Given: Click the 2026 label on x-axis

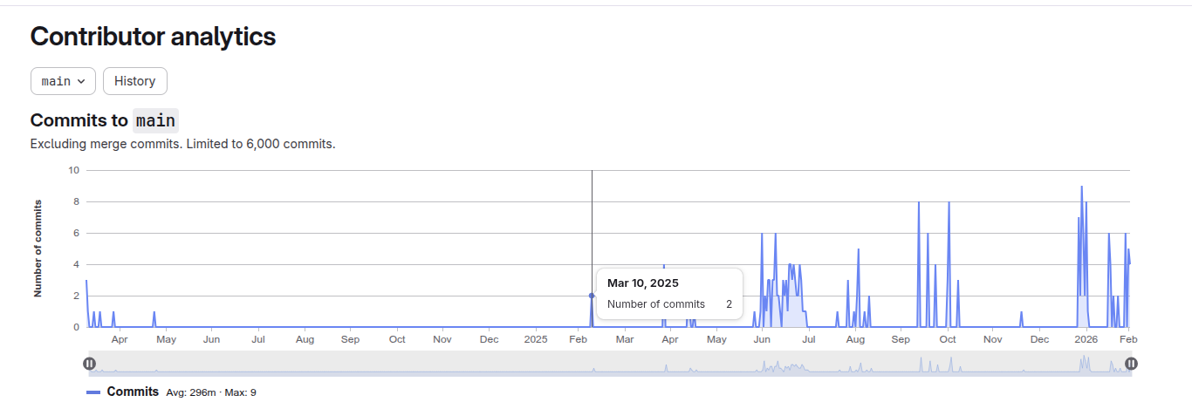Looking at the screenshot, I should 1086,339.
